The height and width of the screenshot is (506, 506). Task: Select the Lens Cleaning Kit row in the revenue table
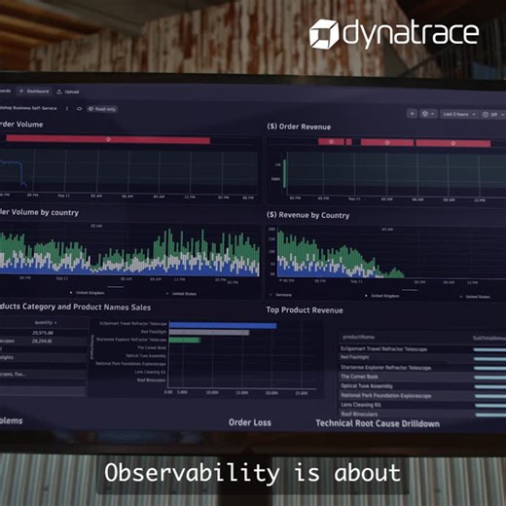point(422,405)
